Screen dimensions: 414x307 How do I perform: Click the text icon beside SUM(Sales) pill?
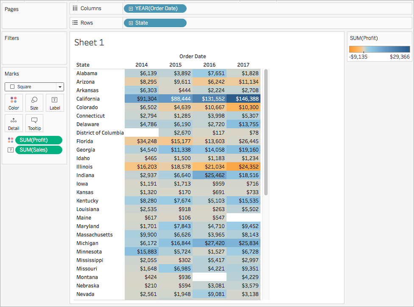click(11, 150)
